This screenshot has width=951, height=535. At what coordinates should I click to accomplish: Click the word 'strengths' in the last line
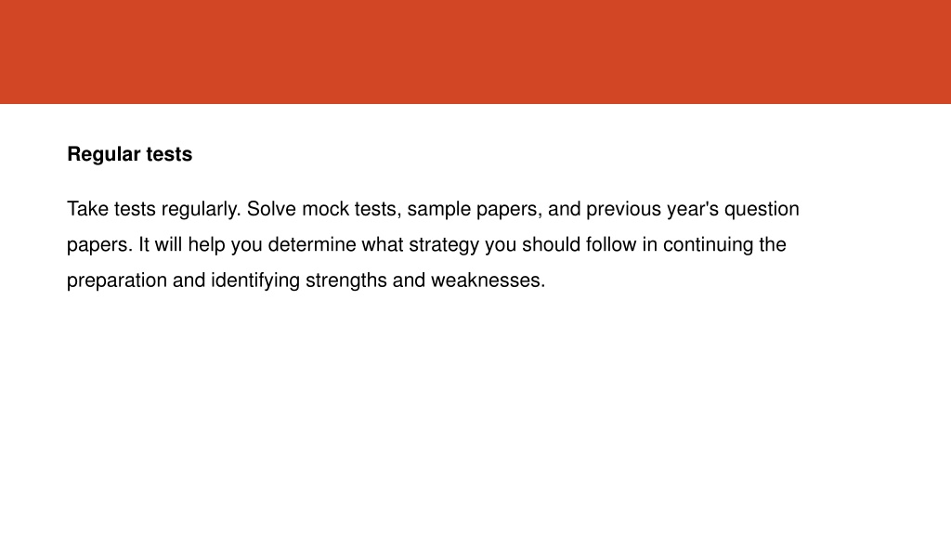point(346,281)
